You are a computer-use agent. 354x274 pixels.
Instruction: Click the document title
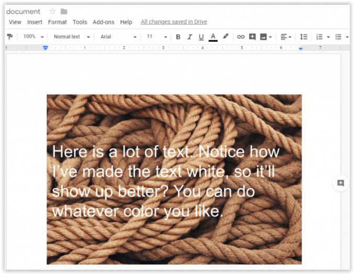click(23, 12)
